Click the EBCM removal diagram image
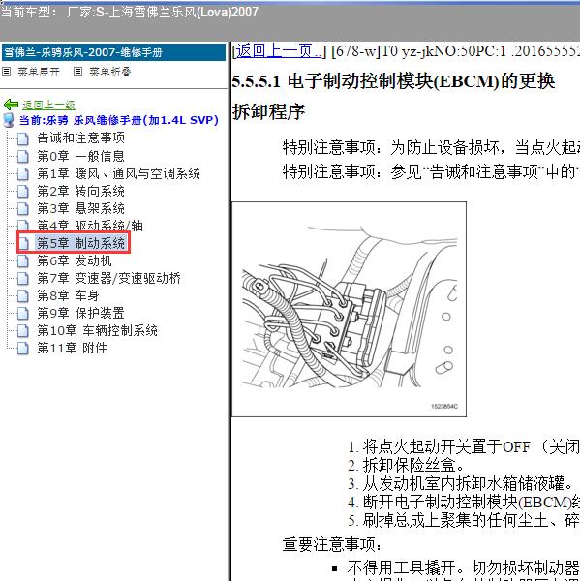The image size is (580, 581). (349, 310)
